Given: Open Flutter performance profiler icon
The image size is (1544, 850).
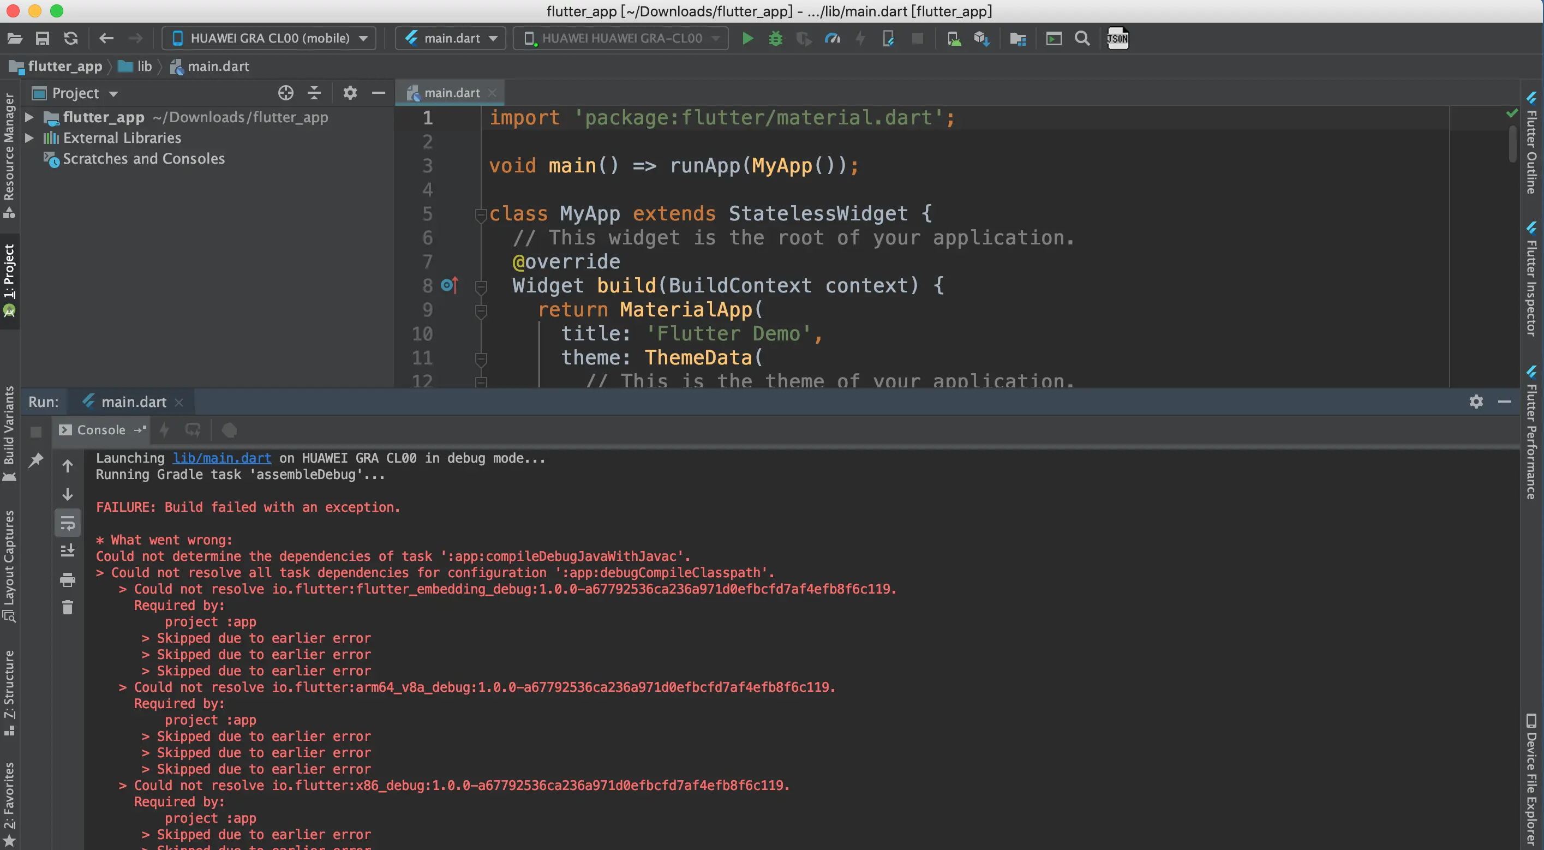Looking at the screenshot, I should tap(832, 38).
